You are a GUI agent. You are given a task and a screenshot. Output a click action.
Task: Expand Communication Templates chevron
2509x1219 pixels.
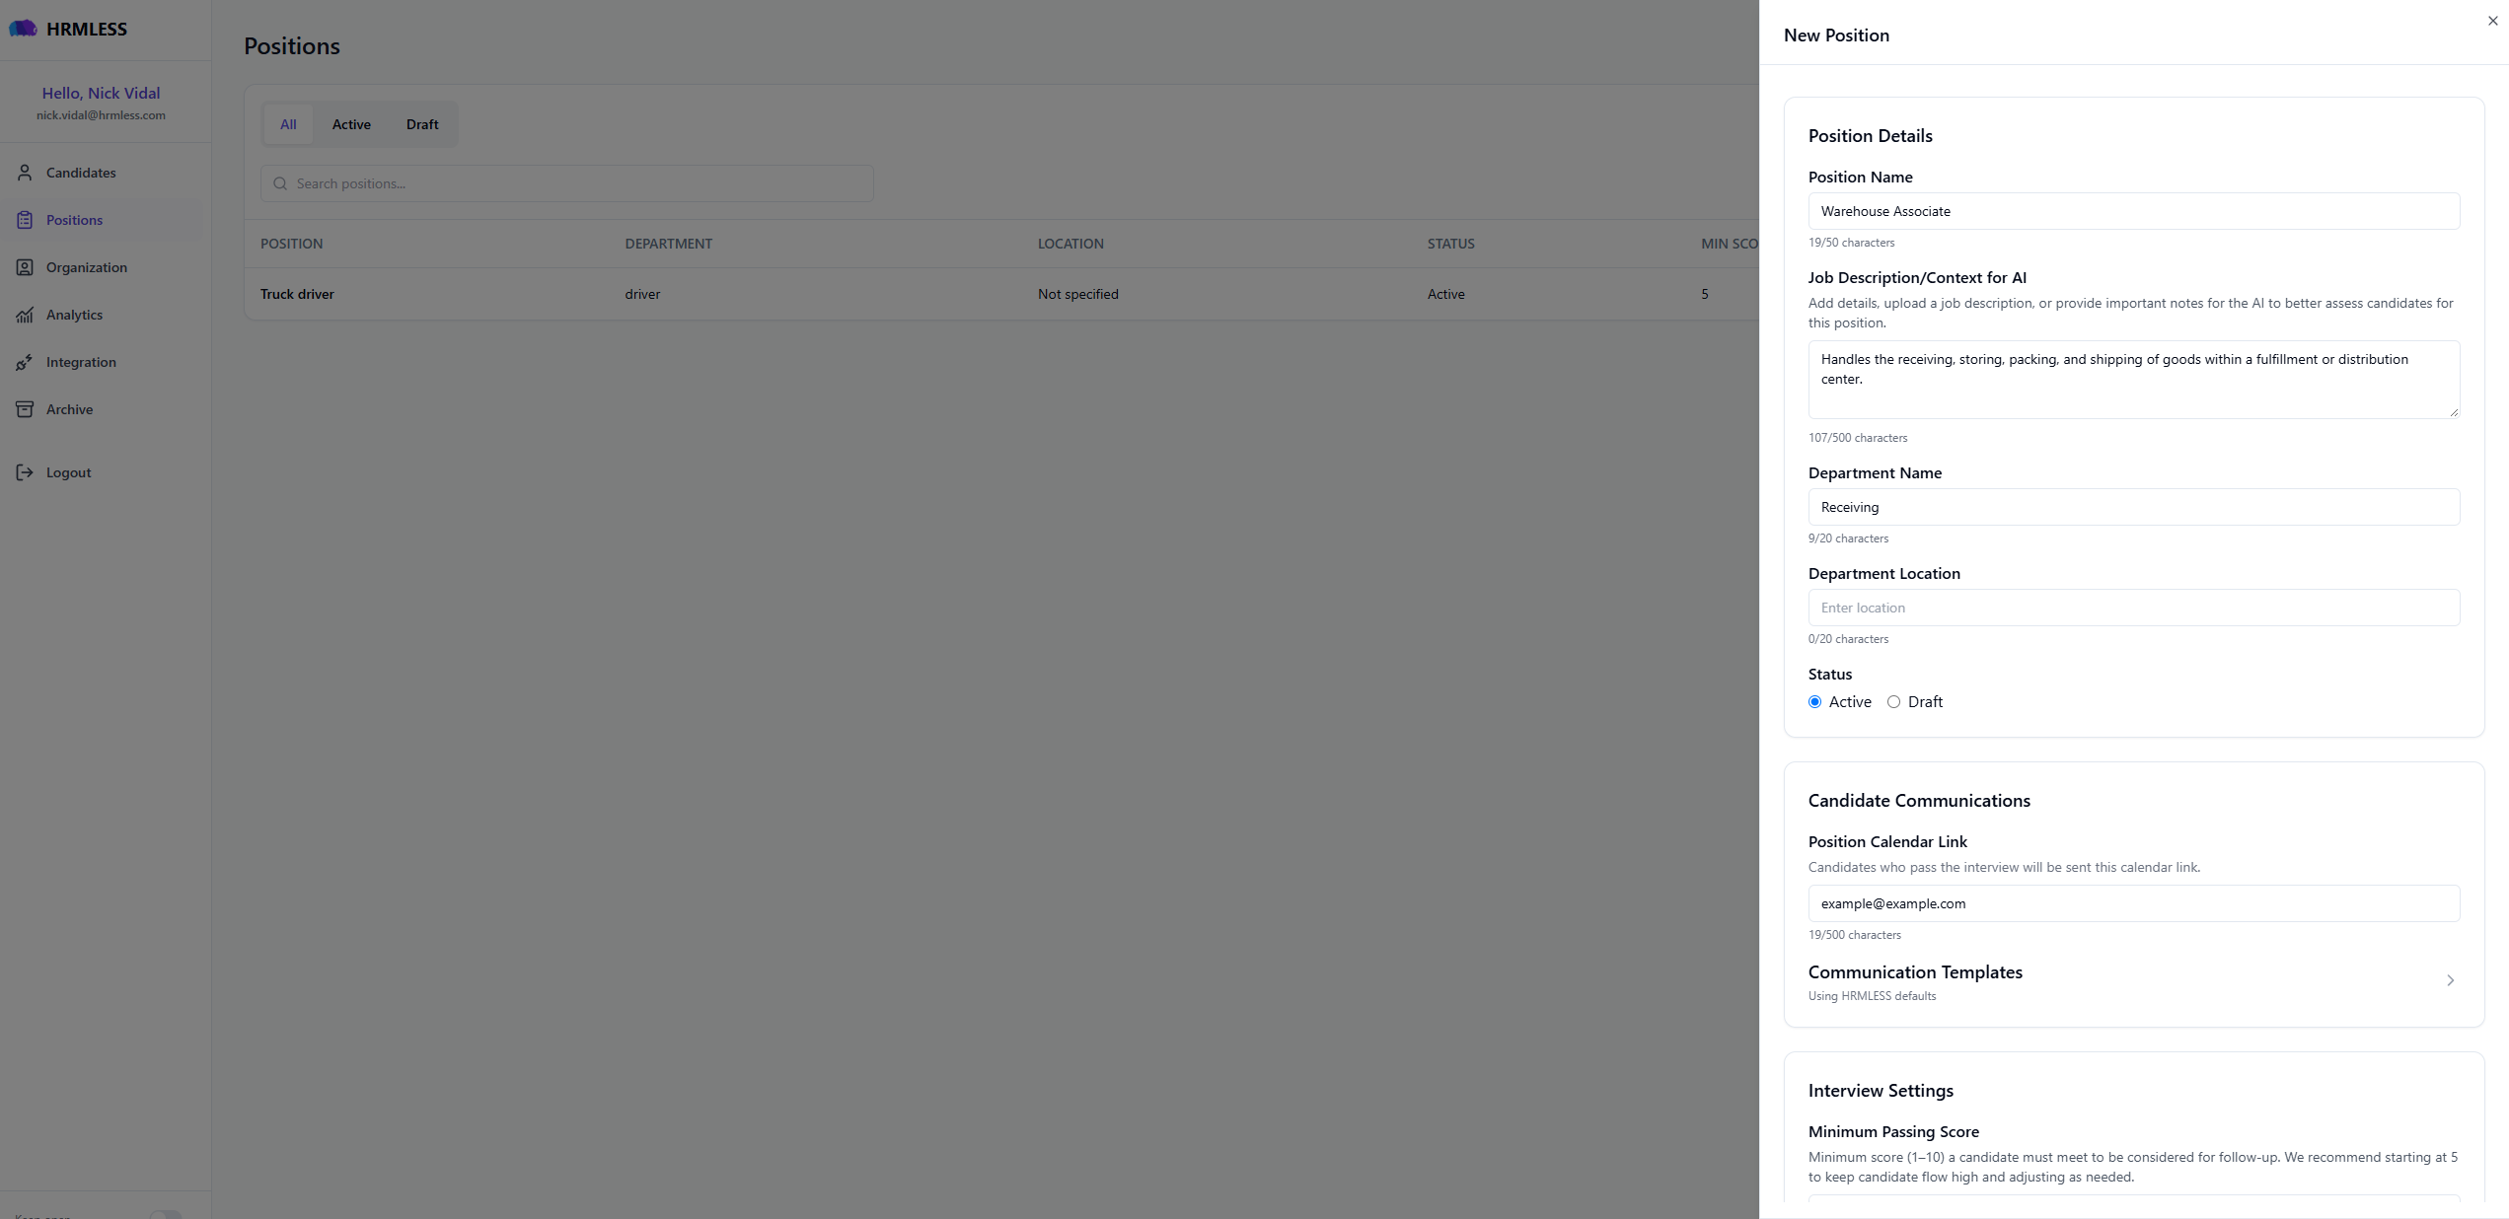[2450, 980]
